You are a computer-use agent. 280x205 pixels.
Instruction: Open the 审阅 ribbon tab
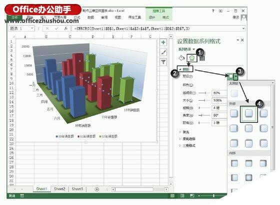click(104, 18)
